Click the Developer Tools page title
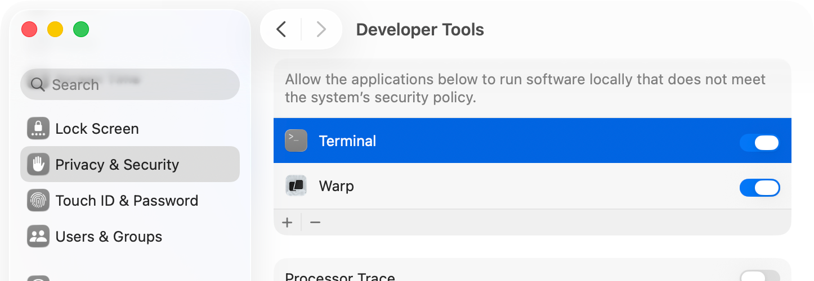 (420, 29)
